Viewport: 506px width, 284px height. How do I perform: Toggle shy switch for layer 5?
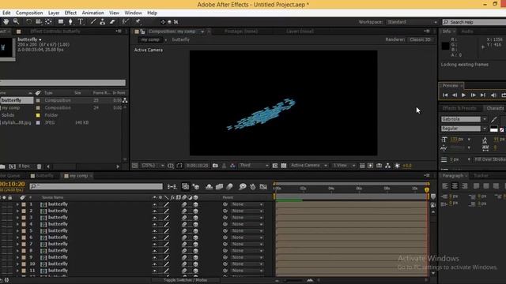tap(155, 231)
